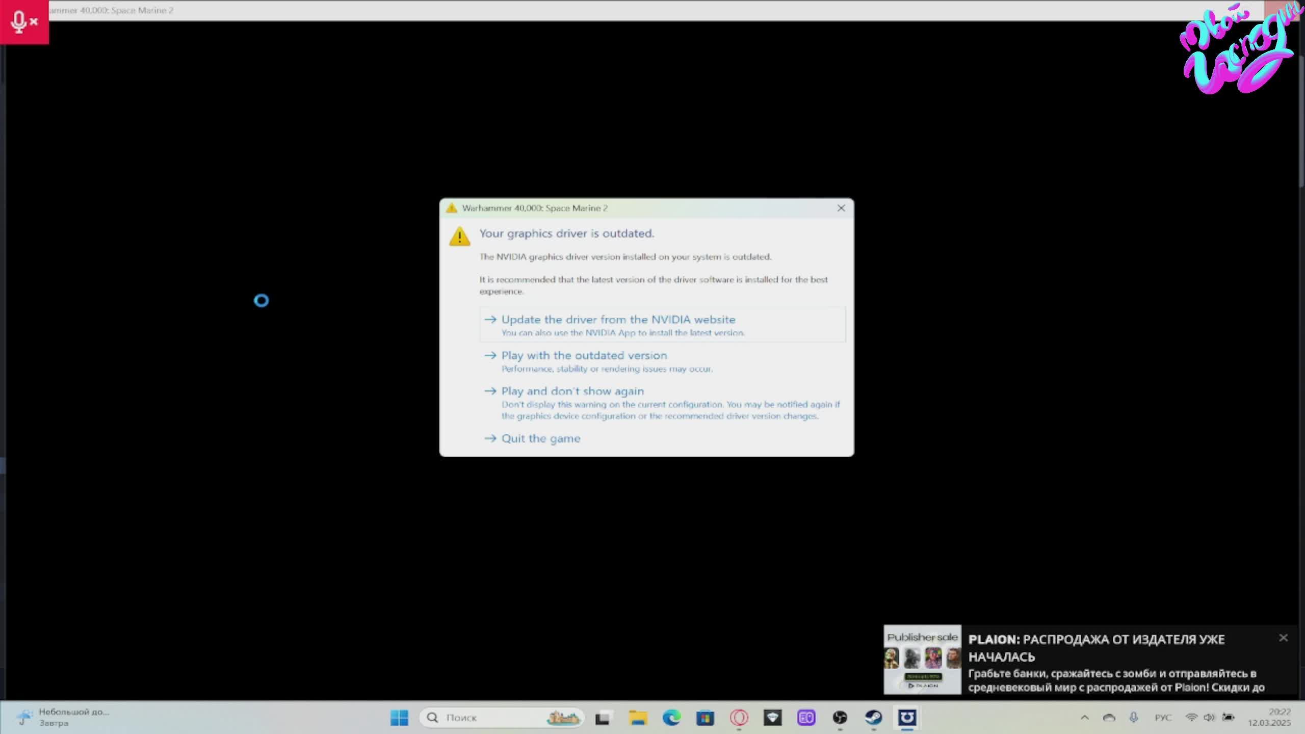Open the РУС language input switcher
The width and height of the screenshot is (1305, 734).
pos(1163,718)
